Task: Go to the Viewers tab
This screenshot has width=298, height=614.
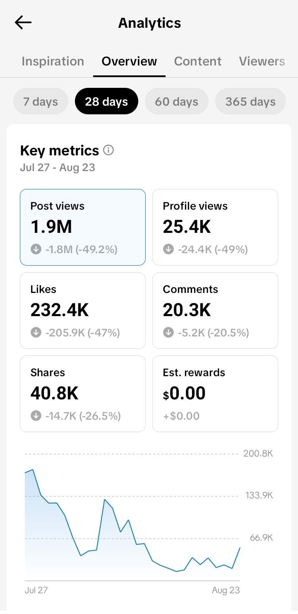Action: pos(262,61)
